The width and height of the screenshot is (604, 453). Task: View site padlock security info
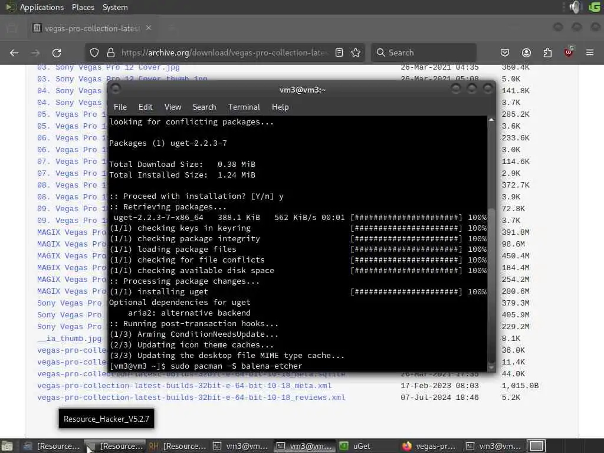(111, 52)
